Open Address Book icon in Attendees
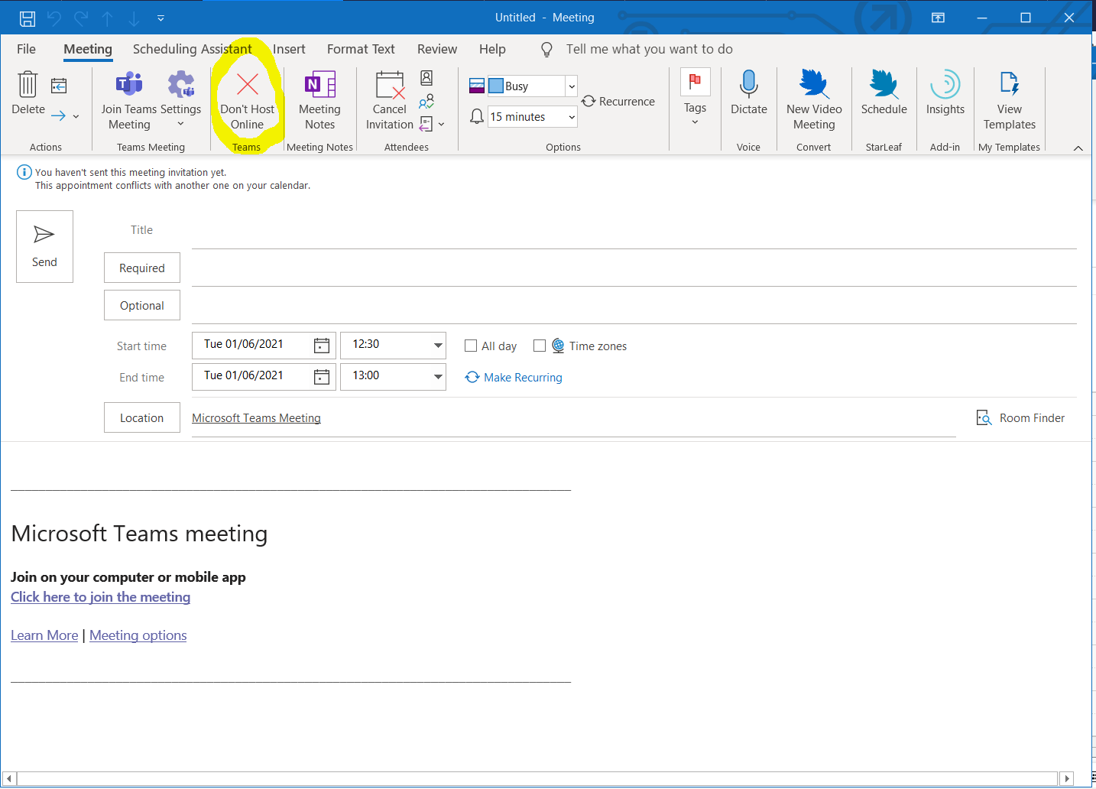Image resolution: width=1096 pixels, height=789 pixels. coord(426,78)
